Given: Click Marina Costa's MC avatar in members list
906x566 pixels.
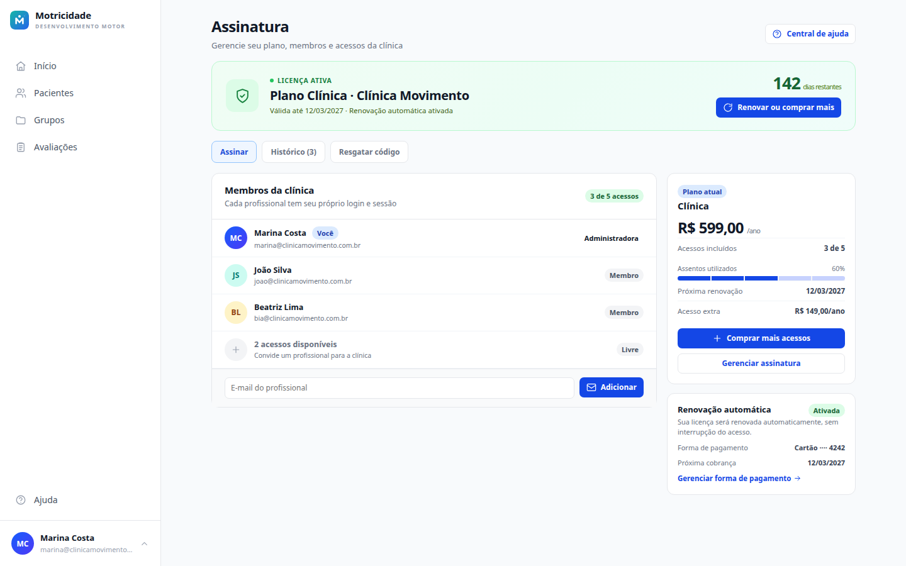Looking at the screenshot, I should [236, 238].
